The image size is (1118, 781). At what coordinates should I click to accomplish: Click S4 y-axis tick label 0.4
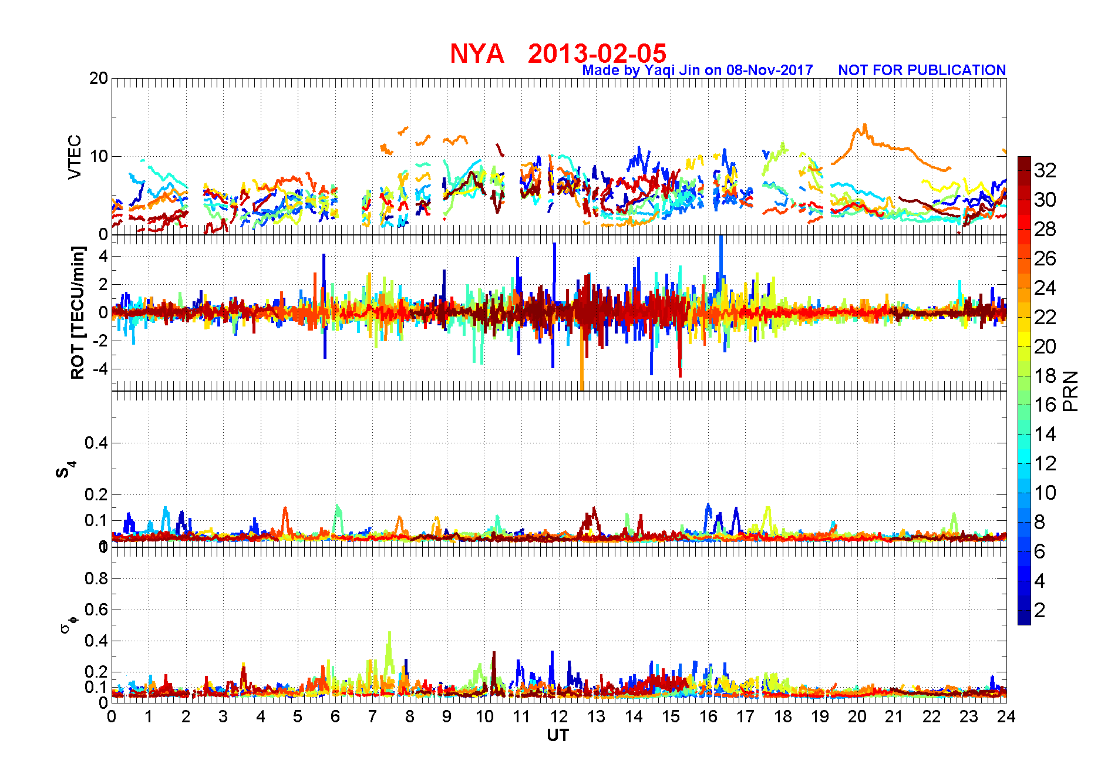(96, 443)
